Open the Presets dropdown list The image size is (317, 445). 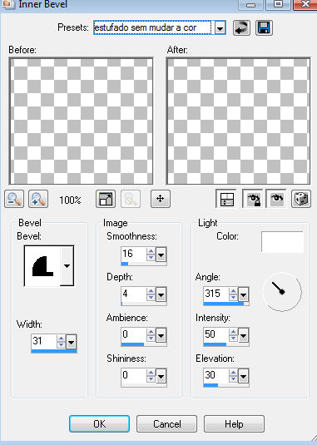coord(220,27)
